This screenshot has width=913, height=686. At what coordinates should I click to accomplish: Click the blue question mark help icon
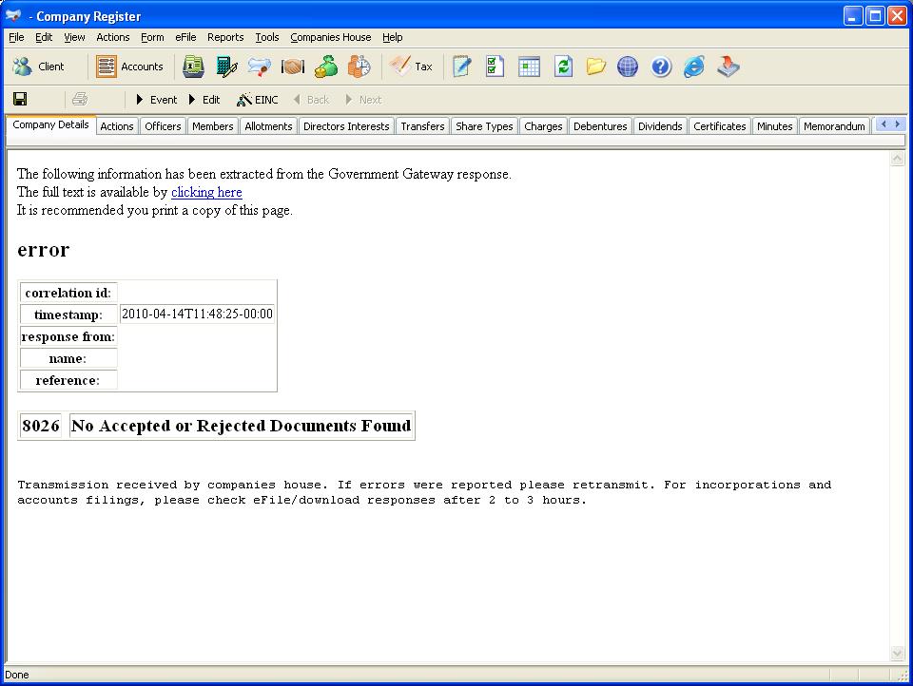pyautogui.click(x=661, y=67)
